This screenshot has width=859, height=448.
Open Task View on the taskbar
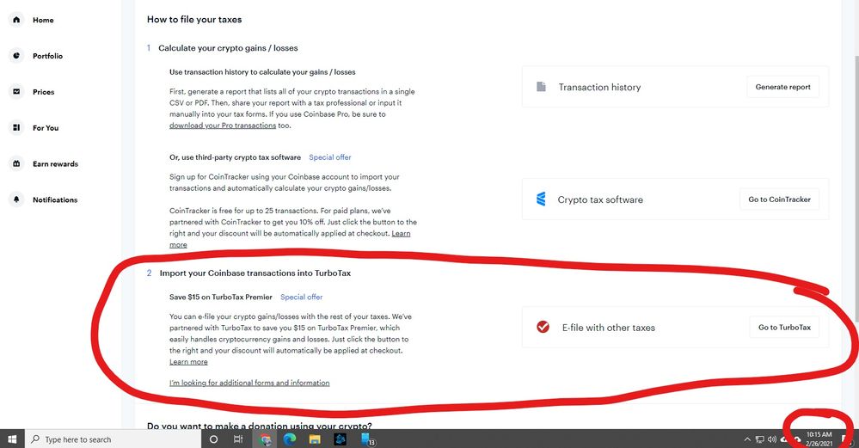(x=238, y=439)
